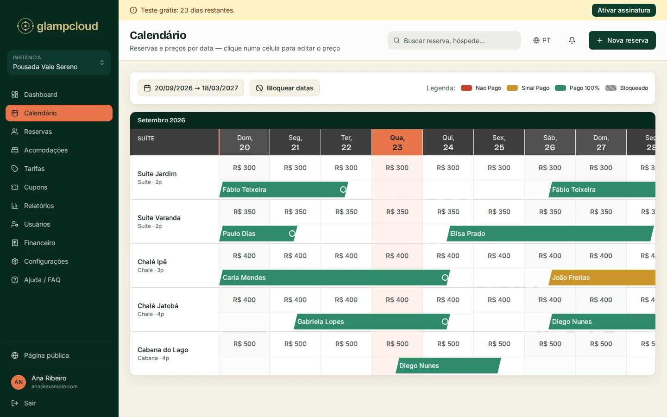Click the Usuários icon in sidebar
The image size is (667, 417).
(x=15, y=224)
